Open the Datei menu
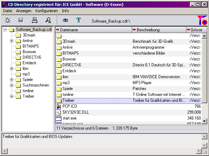The image size is (209, 156). (x=8, y=11)
